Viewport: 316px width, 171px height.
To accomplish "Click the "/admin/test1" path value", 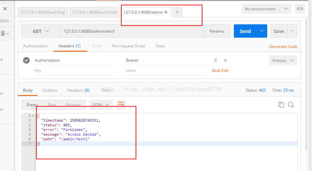I will 74,139.
